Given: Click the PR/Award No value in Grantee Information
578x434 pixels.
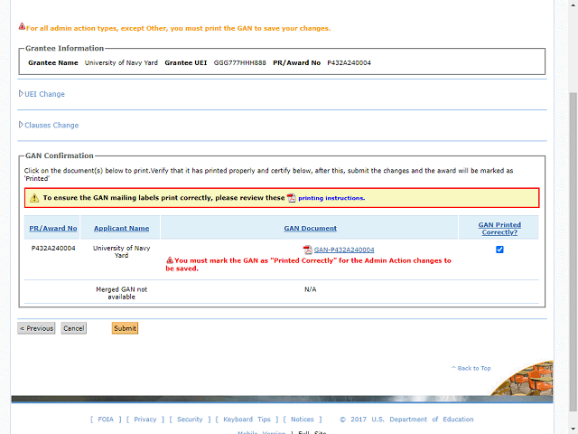Looking at the screenshot, I should [x=349, y=62].
